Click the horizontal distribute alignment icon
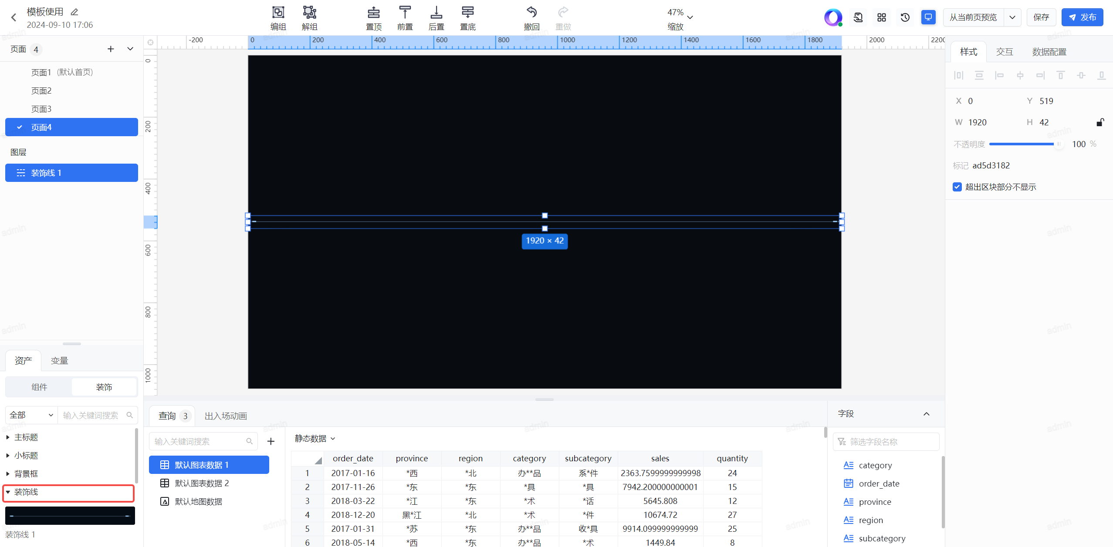 pyautogui.click(x=958, y=75)
